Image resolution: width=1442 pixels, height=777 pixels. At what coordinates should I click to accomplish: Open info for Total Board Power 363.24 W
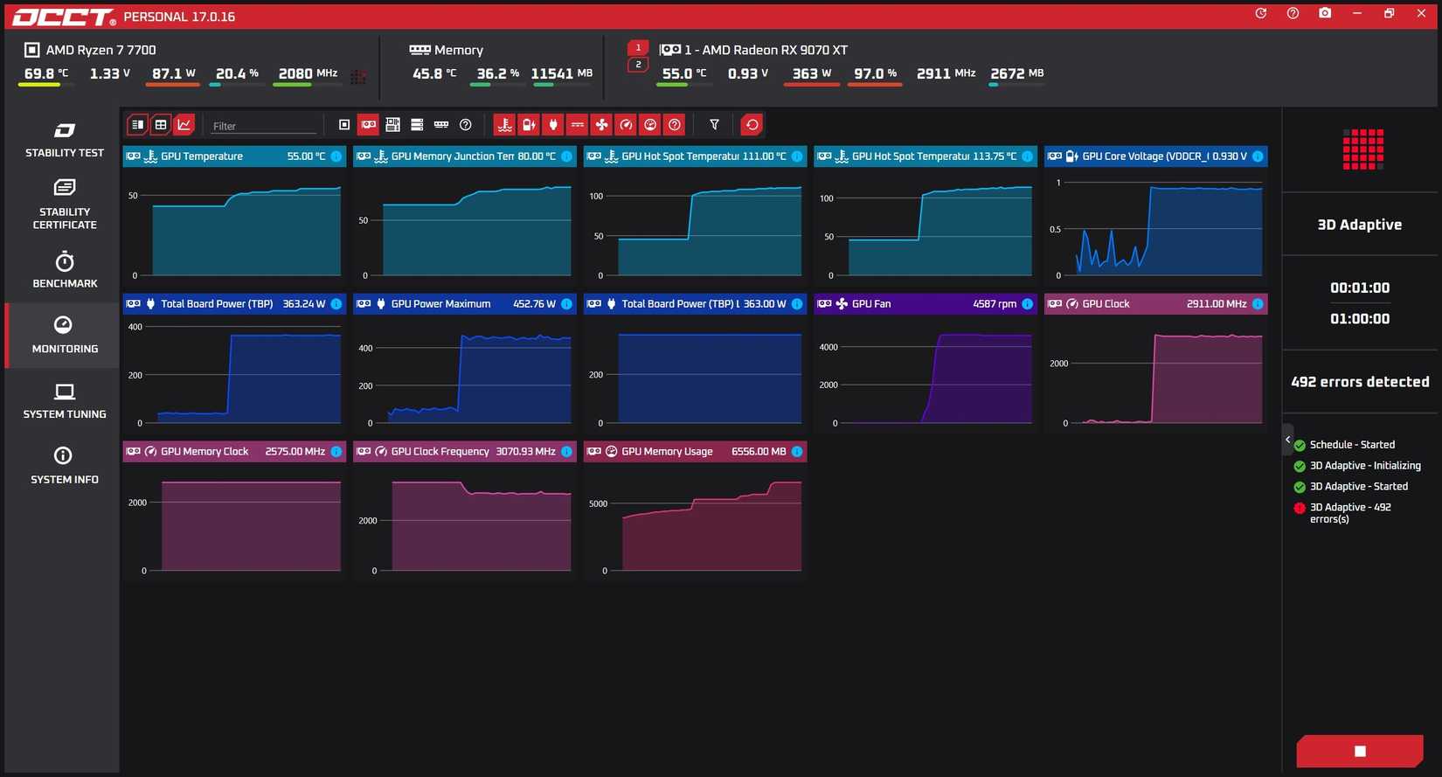(336, 304)
